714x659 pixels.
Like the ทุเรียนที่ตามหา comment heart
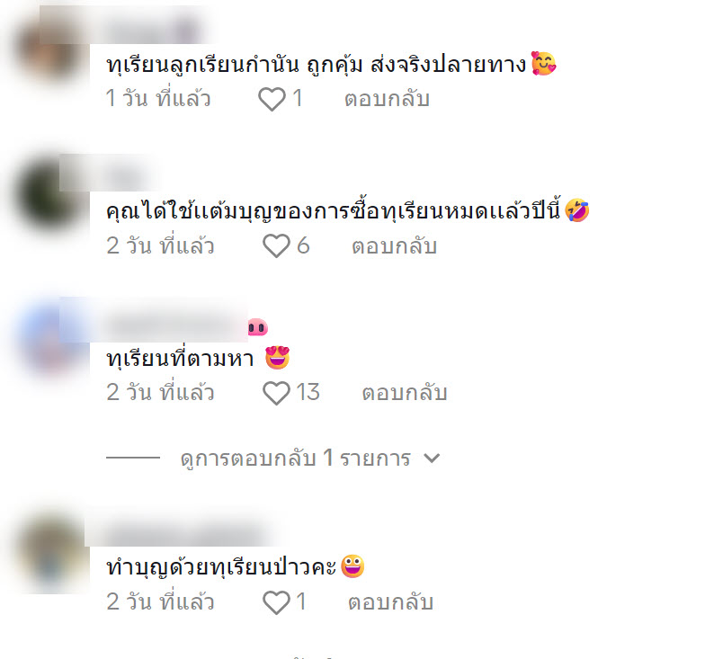click(276, 393)
